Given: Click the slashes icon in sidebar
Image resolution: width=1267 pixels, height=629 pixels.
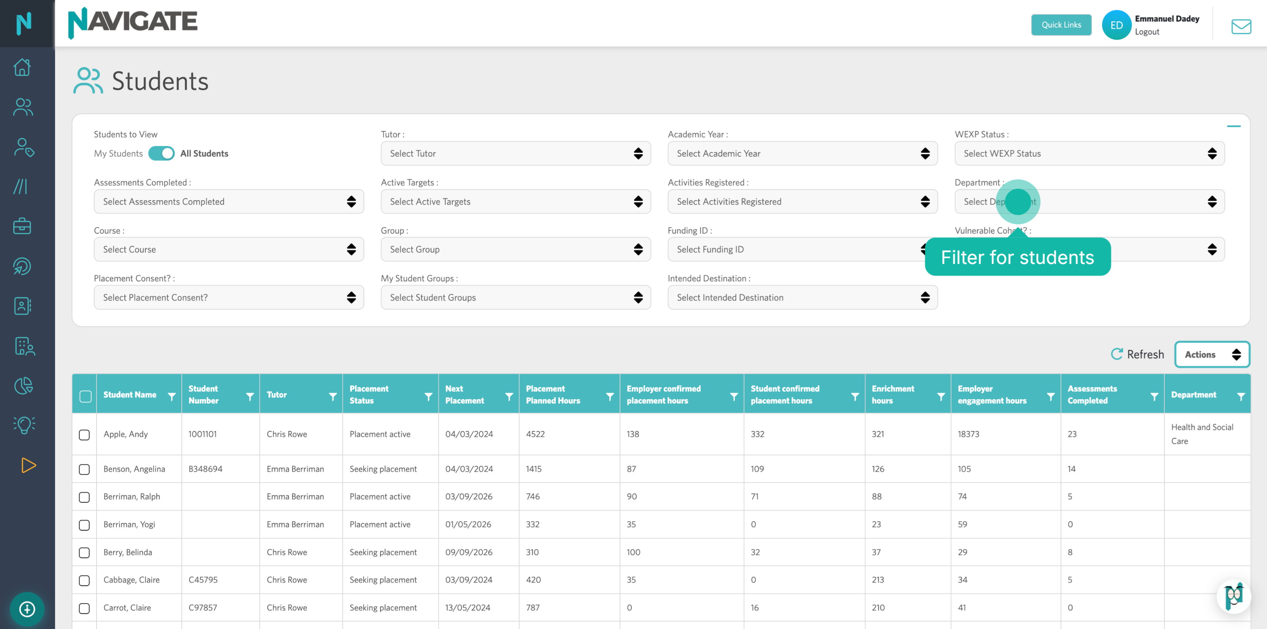Looking at the screenshot, I should pyautogui.click(x=20, y=186).
